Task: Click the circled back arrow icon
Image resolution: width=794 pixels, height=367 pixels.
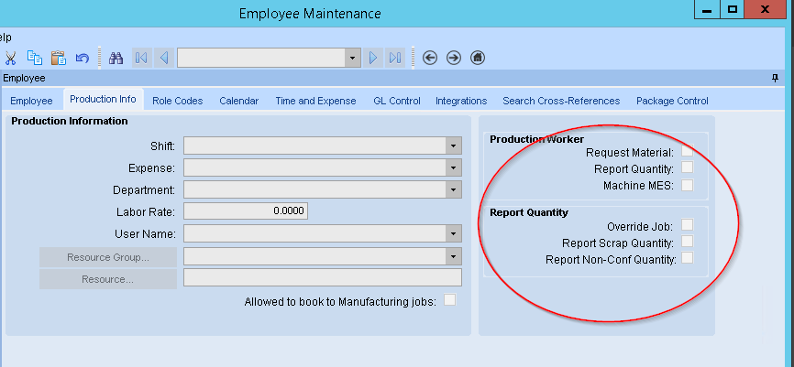Action: pyautogui.click(x=430, y=58)
